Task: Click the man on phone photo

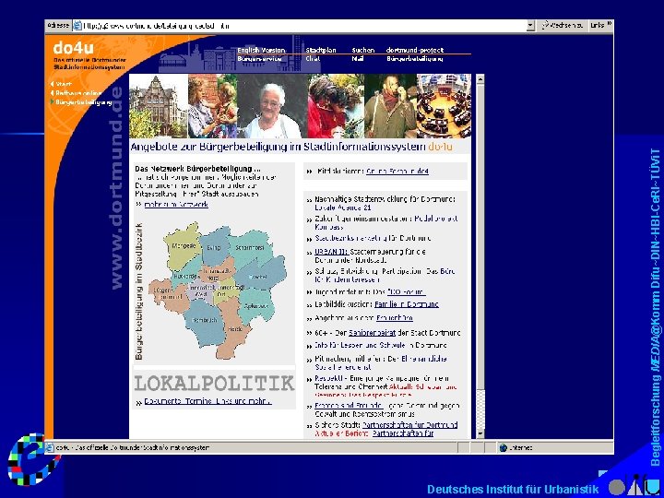Action: [390, 106]
